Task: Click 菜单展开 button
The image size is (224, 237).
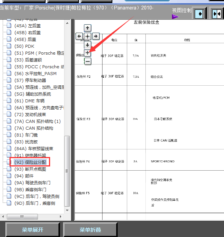Action: pos(33,230)
